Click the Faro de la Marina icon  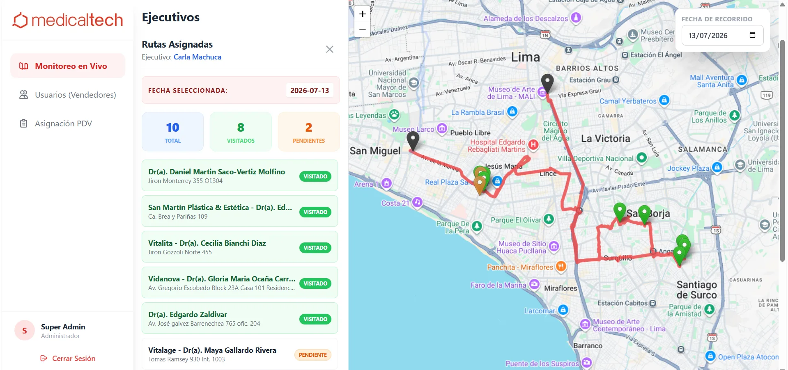(534, 284)
